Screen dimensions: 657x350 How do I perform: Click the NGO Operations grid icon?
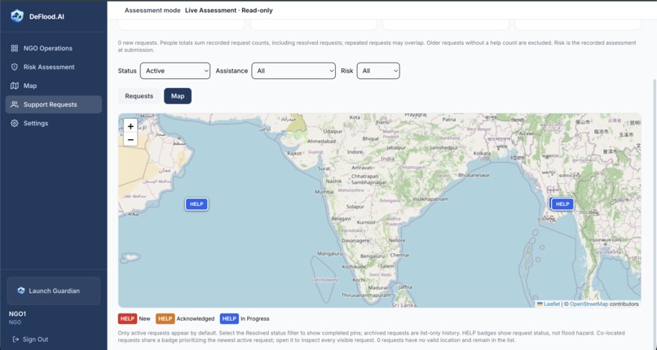(14, 48)
